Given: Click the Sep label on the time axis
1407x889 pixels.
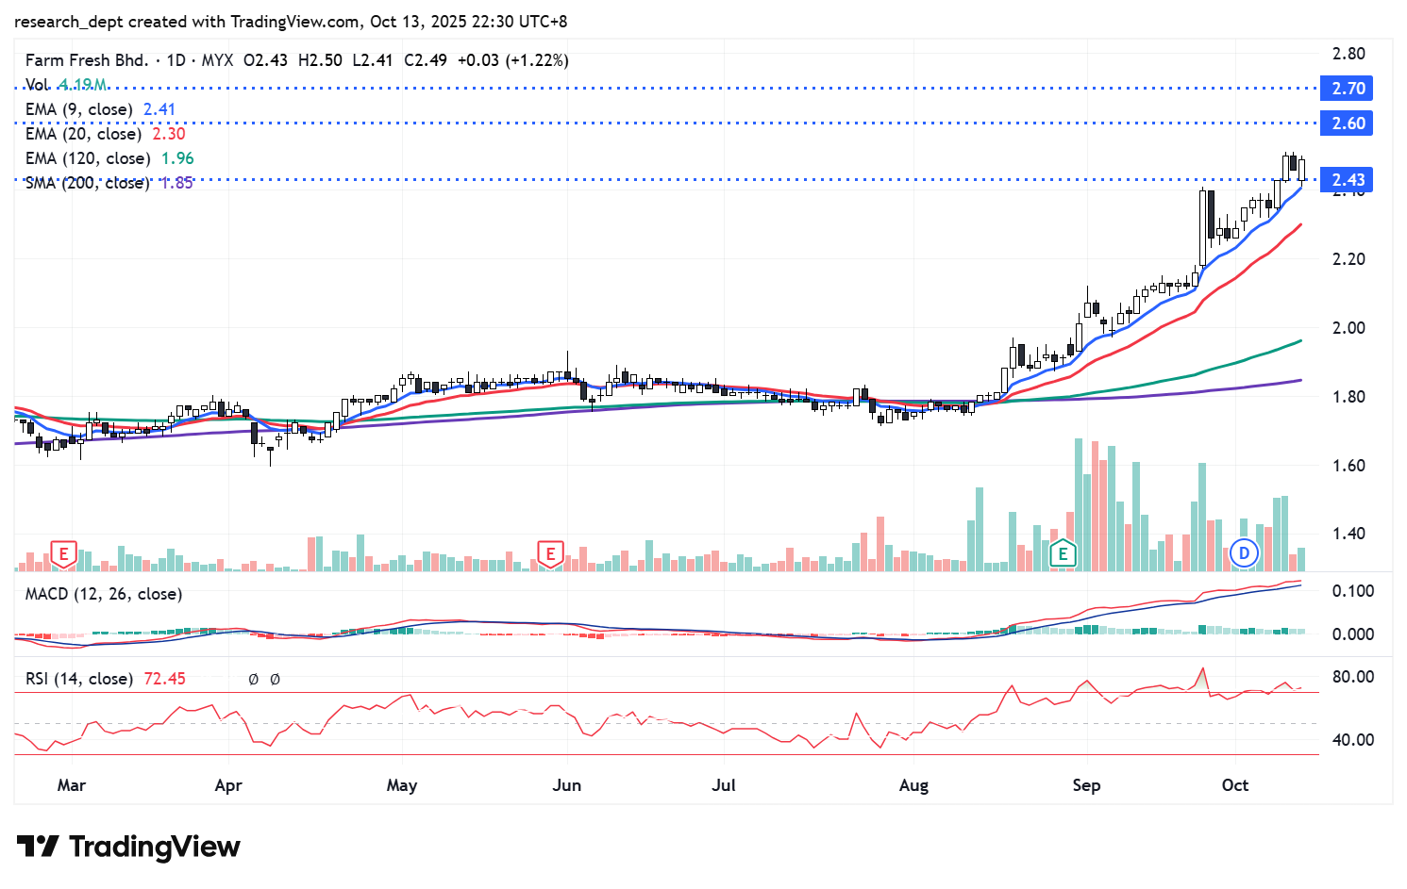Looking at the screenshot, I should point(1086,785).
